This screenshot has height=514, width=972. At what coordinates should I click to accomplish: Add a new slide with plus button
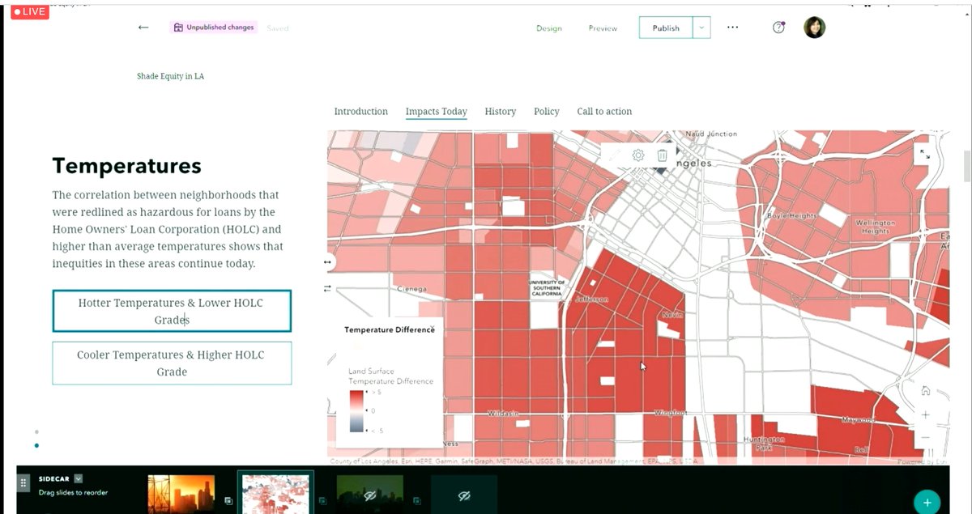click(x=927, y=502)
